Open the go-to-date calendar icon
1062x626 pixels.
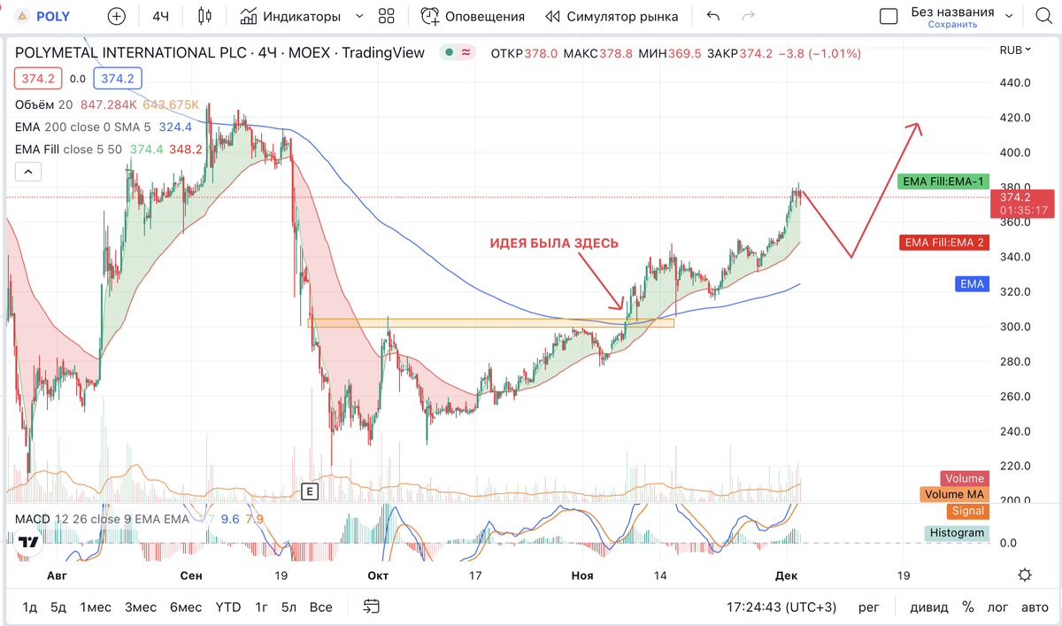coord(372,607)
